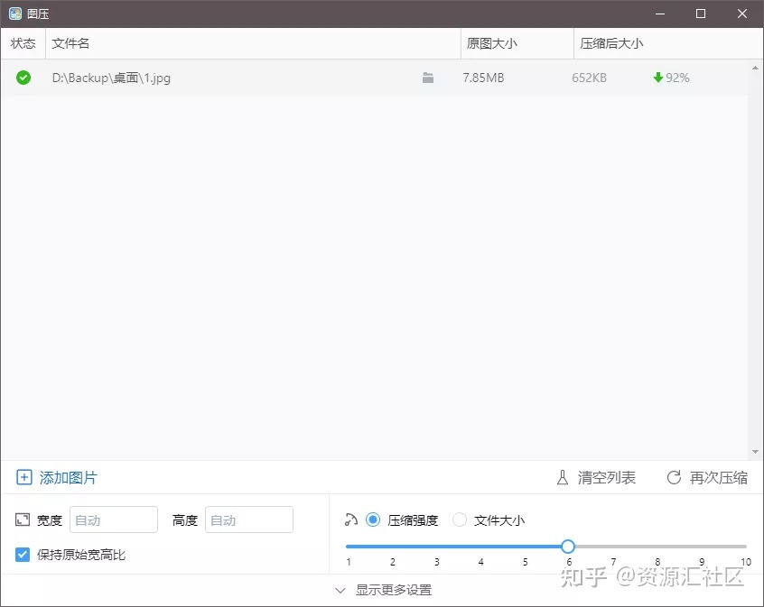This screenshot has width=764, height=607.
Task: Close the 图压 window
Action: [x=742, y=14]
